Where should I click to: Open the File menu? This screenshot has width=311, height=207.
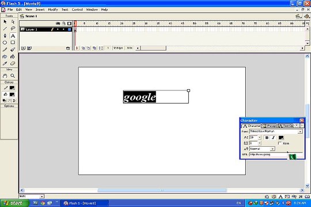coord(10,10)
